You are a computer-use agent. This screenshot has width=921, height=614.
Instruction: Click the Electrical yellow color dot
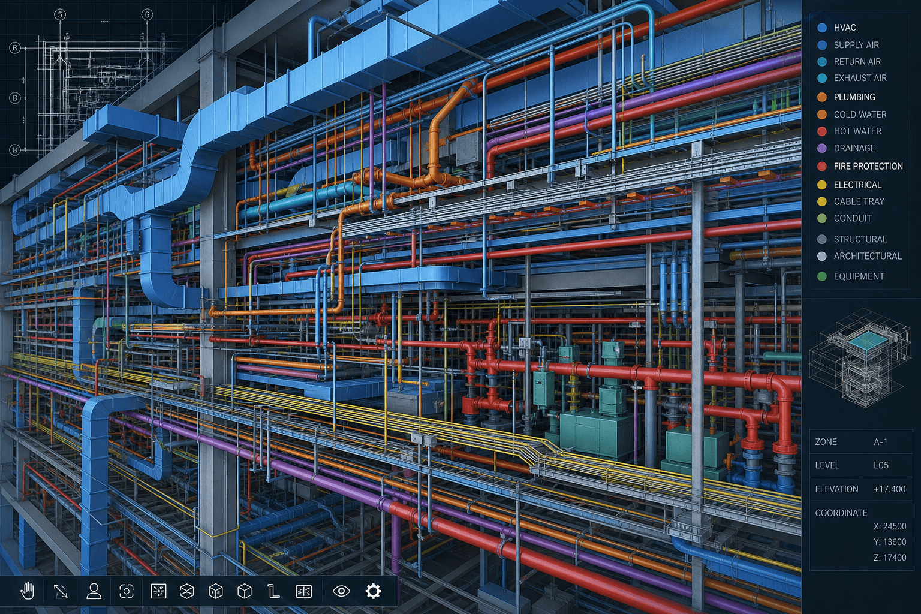click(x=822, y=185)
